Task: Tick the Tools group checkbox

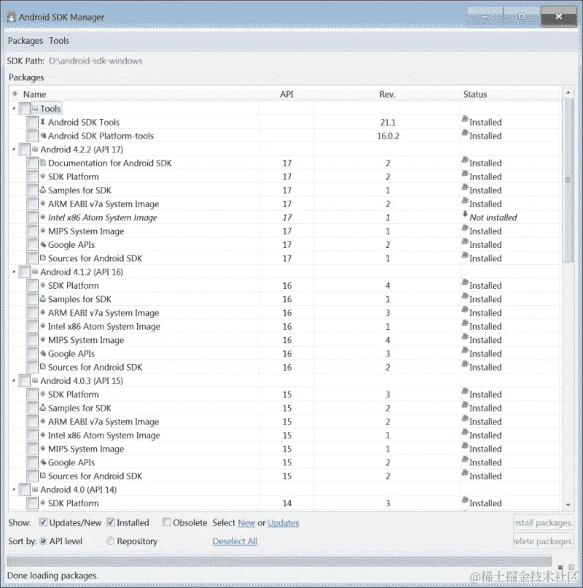Action: click(25, 109)
